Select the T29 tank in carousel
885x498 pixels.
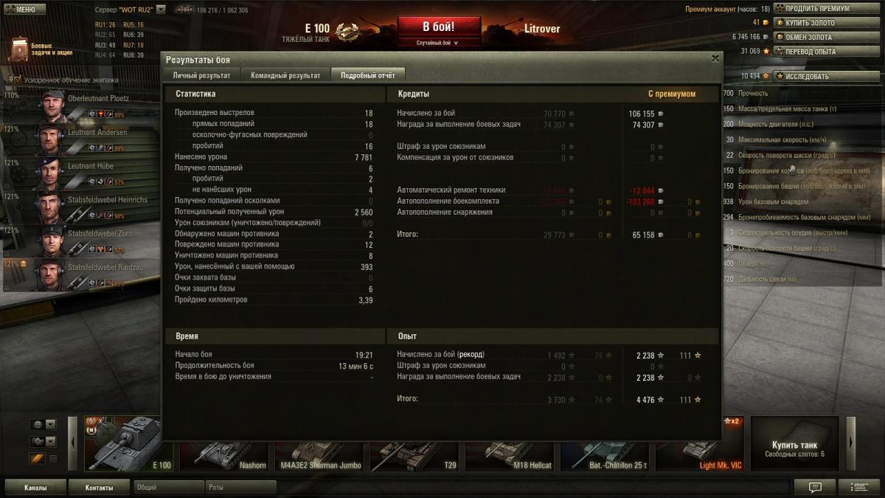[414, 455]
